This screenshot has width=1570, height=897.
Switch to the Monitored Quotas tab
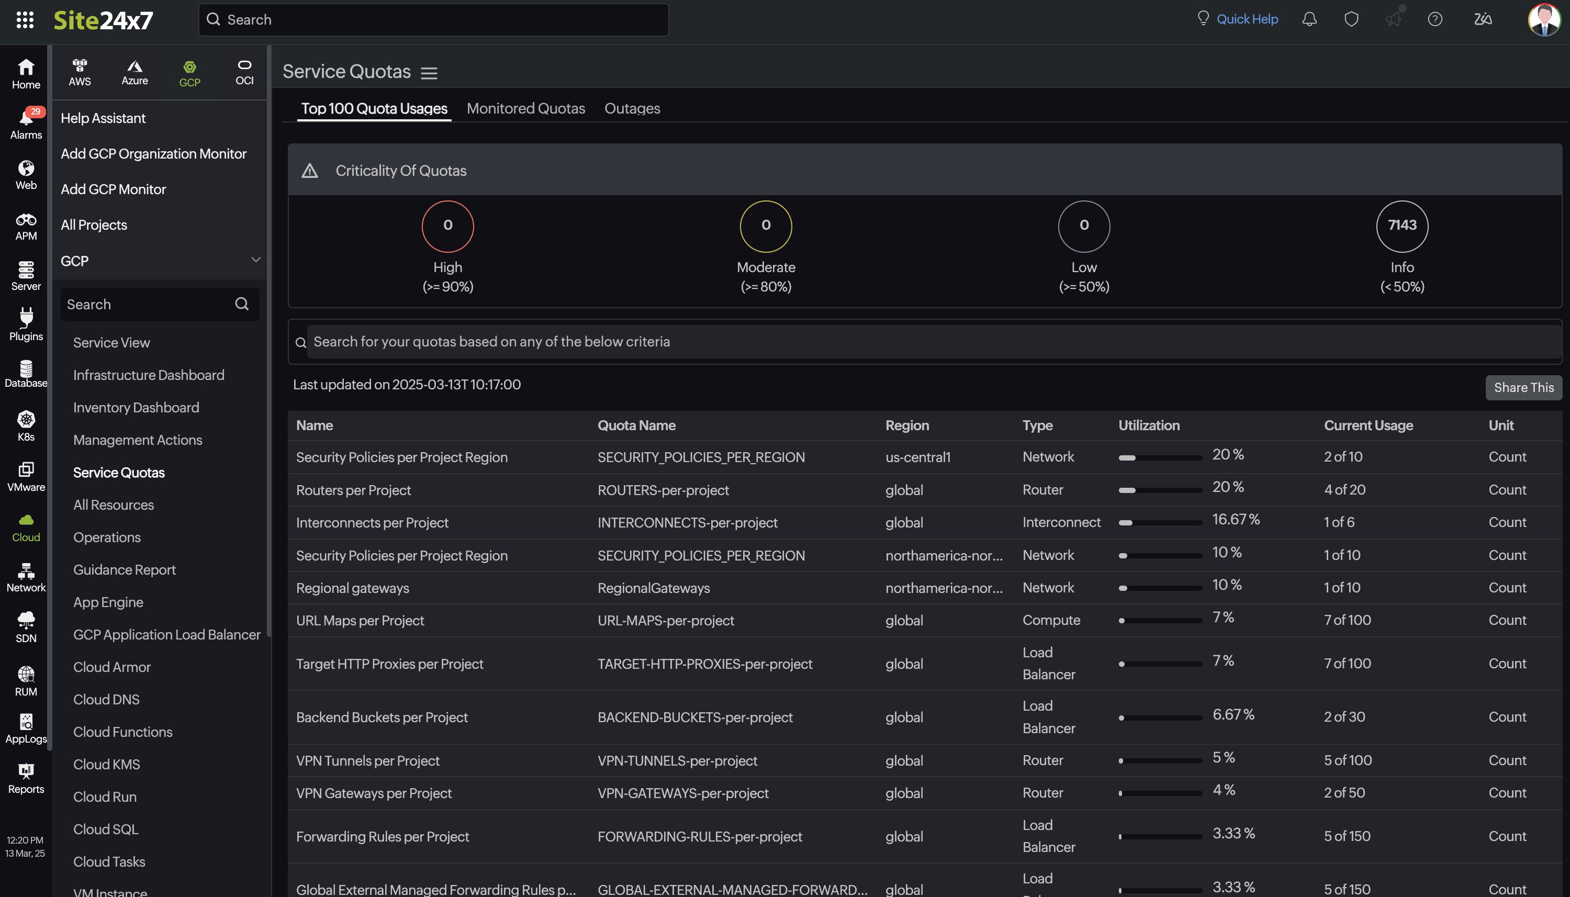click(x=525, y=108)
